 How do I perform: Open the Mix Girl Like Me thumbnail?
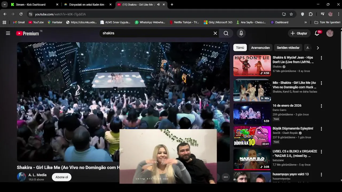point(252,90)
